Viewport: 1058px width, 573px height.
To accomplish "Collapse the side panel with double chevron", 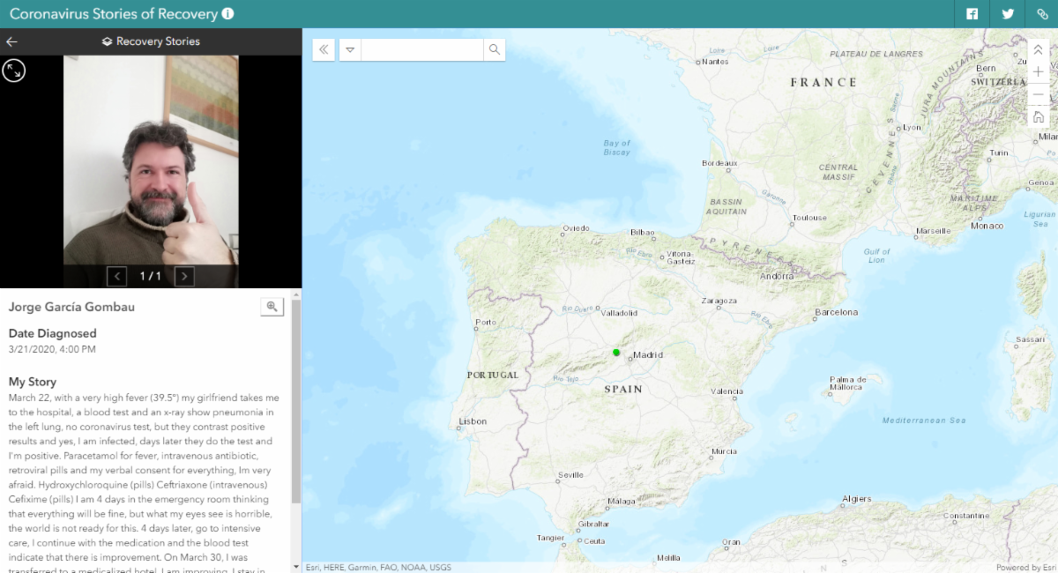I will click(x=324, y=50).
